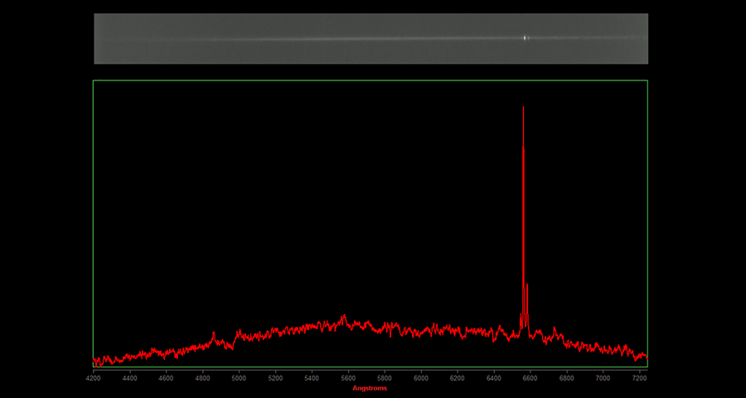Click the 5200 wavelength tick label
The image size is (746, 398).
pyautogui.click(x=275, y=378)
